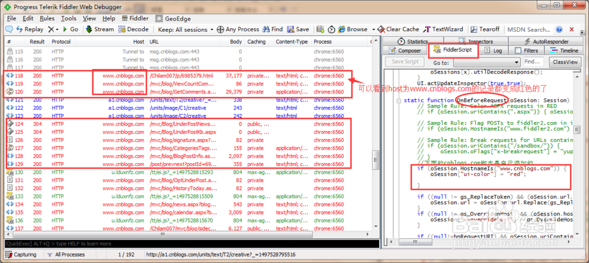Image resolution: width=589 pixels, height=263 pixels.
Task: Select the FiddlerScript tab
Action: pyautogui.click(x=453, y=50)
